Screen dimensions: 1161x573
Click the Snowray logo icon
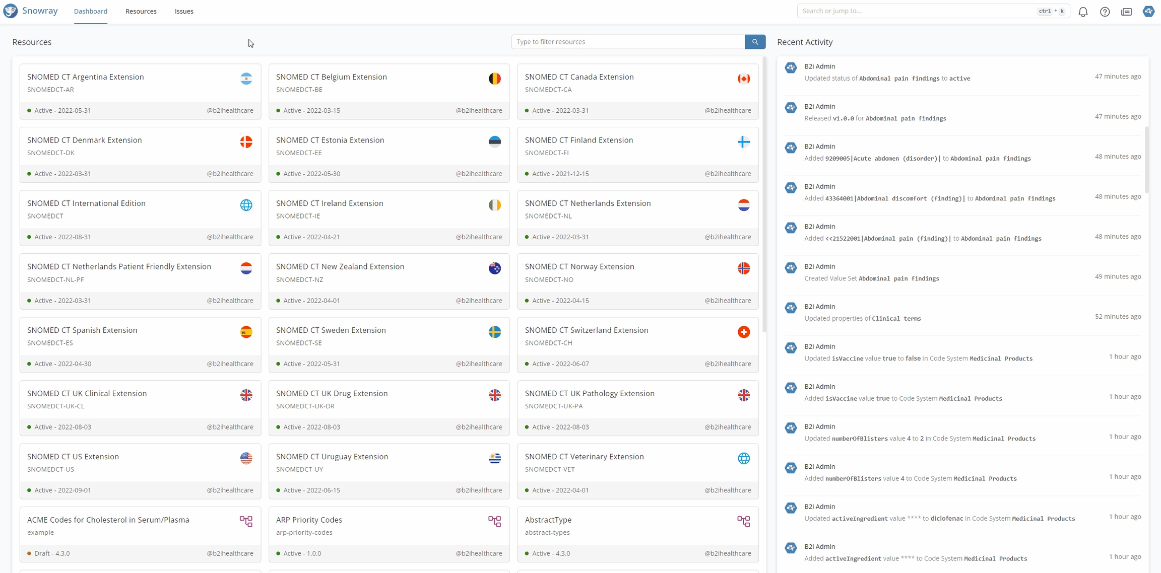[x=11, y=11]
